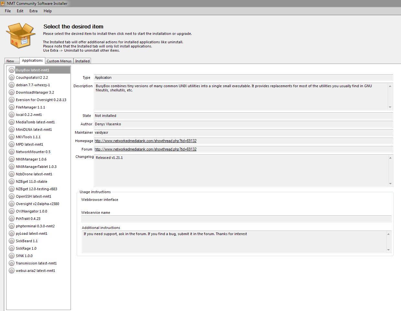401x311 pixels.
Task: Click the disc icon for DownloadManager 3.2
Action: point(12,92)
